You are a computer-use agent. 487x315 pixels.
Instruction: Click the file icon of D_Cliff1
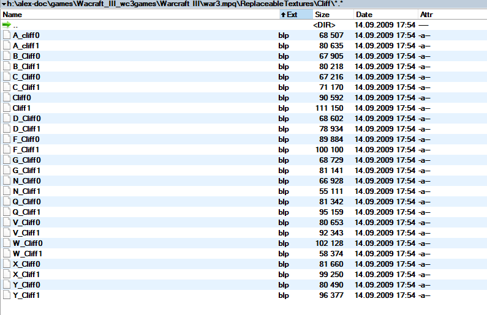(7, 128)
